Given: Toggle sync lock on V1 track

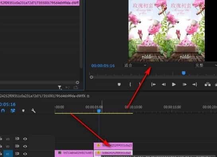Looking at the screenshot, I should 17,153.
